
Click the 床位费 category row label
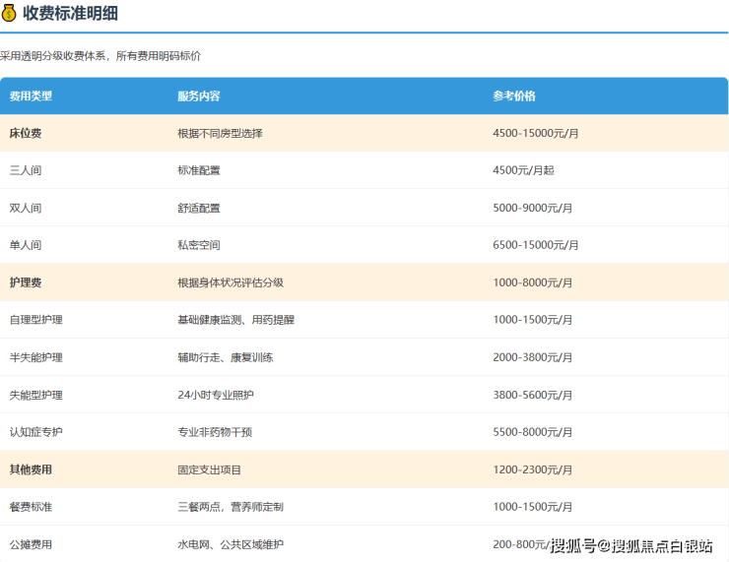(x=26, y=133)
